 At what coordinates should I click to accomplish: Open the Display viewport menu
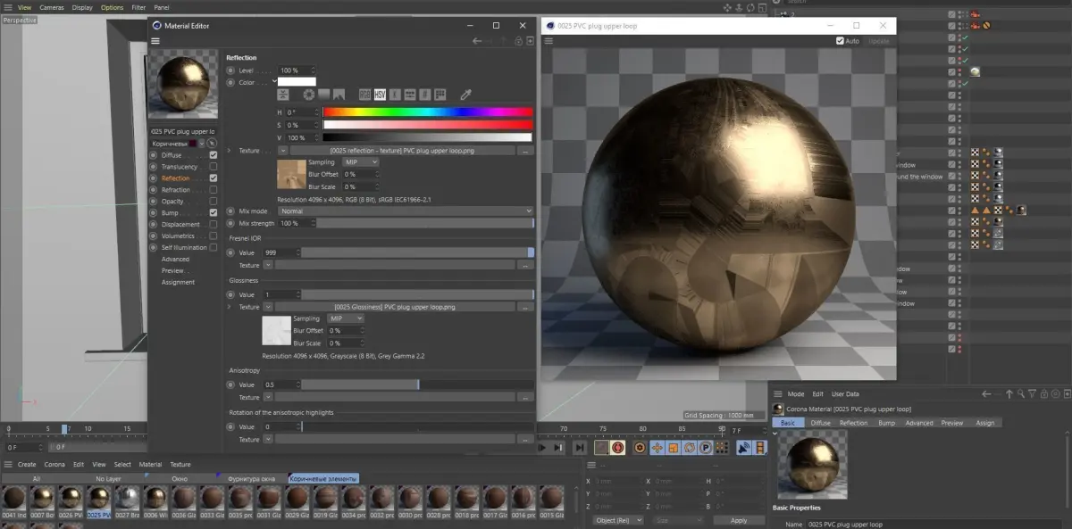coord(82,7)
